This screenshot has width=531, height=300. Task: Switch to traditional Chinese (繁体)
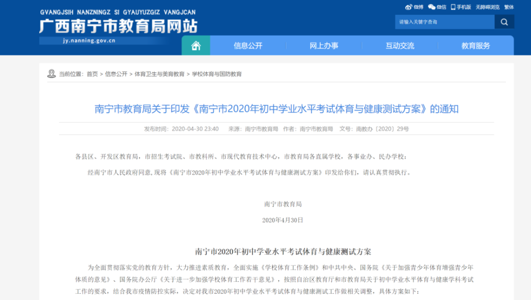tap(509, 7)
